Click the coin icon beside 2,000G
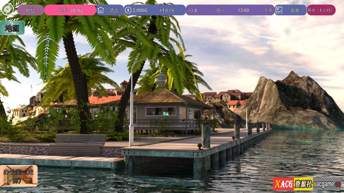The height and width of the screenshot is (193, 344). coord(128,10)
